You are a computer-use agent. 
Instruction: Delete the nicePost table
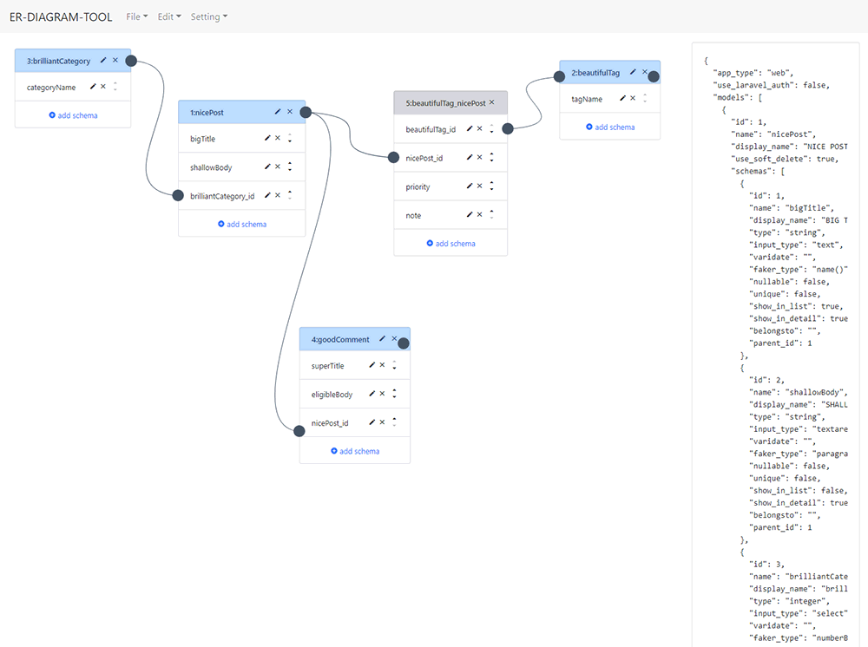pos(290,112)
